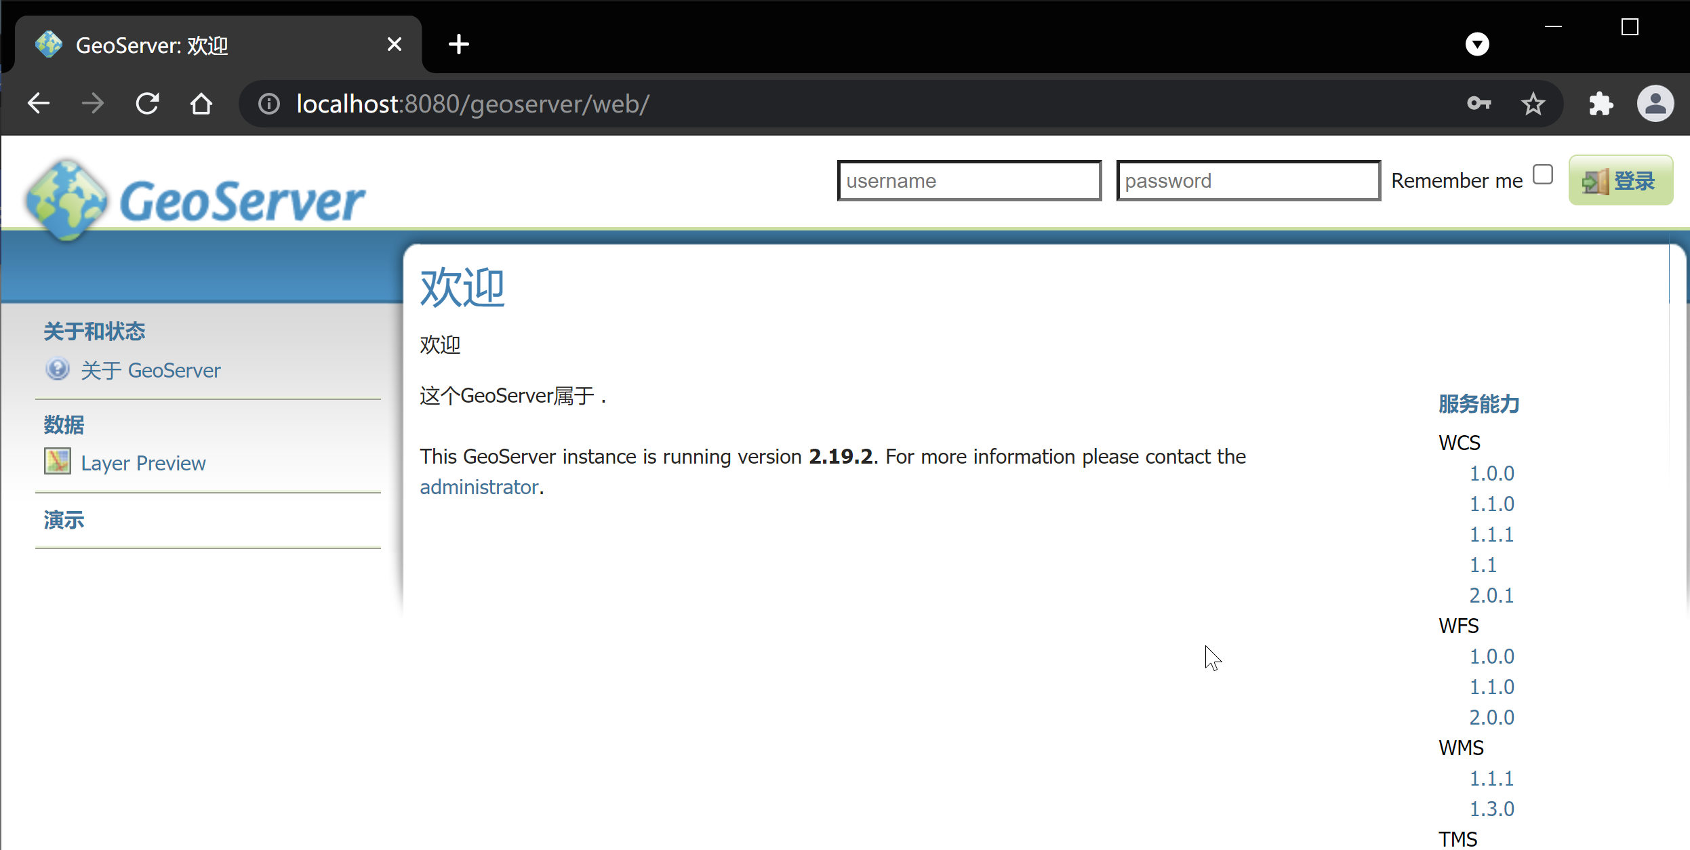Viewport: 1690px width, 850px height.
Task: Open the tab search dropdown arrow
Action: pyautogui.click(x=1477, y=45)
